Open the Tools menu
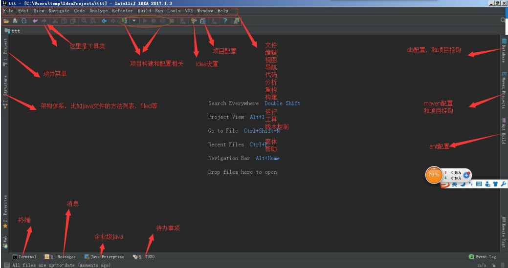 pyautogui.click(x=174, y=11)
